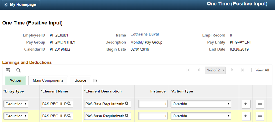The width and height of the screenshot is (275, 125).
Task: Open first row Action Type Override dropdown
Action: click(x=201, y=104)
